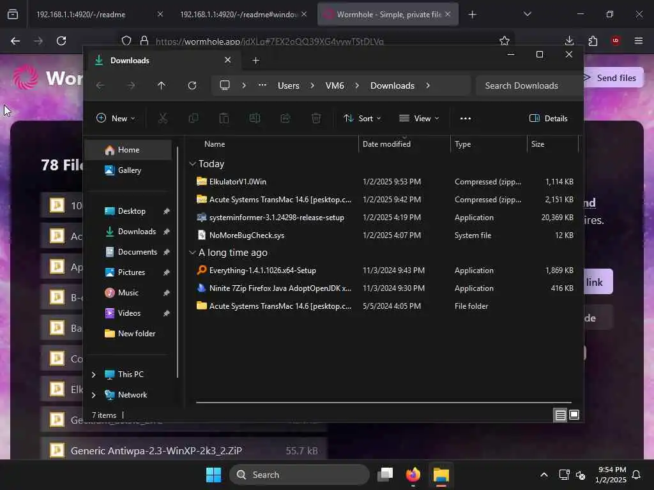Show hidden breadcrumb path with ellipsis
Screen dimensions: 654x490
(x=262, y=85)
